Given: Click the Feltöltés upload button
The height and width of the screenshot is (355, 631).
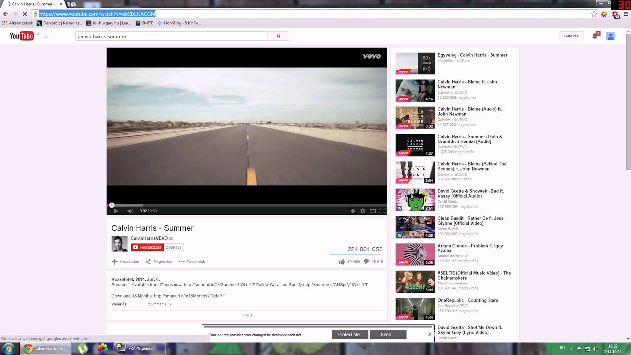Looking at the screenshot, I should (571, 36).
